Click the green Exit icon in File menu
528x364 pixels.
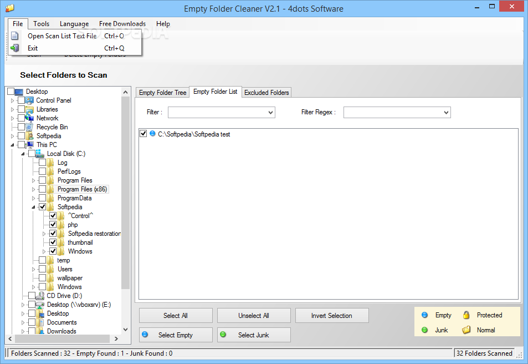15,48
